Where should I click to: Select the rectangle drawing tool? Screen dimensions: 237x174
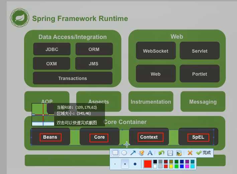tap(115, 153)
